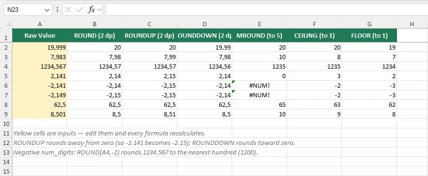Select MROUND cell showing 65
The image size is (428, 176).
[259, 104]
